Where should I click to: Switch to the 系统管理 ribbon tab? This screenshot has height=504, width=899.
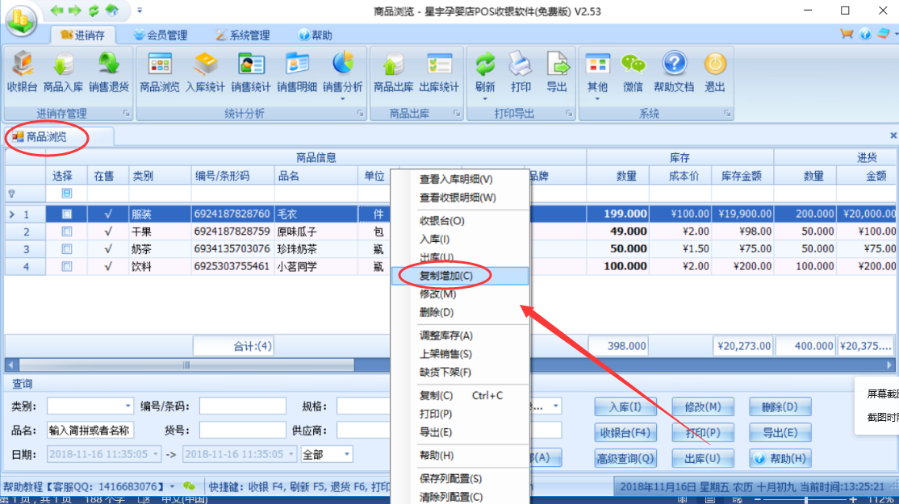point(243,35)
